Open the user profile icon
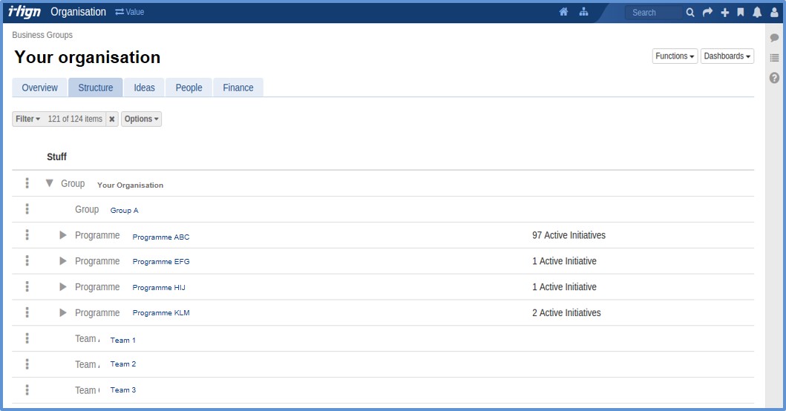Screen dimensions: 786x411 click(774, 13)
